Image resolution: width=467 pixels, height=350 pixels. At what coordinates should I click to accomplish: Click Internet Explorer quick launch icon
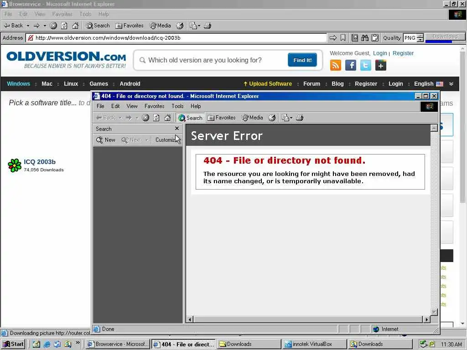point(47,345)
